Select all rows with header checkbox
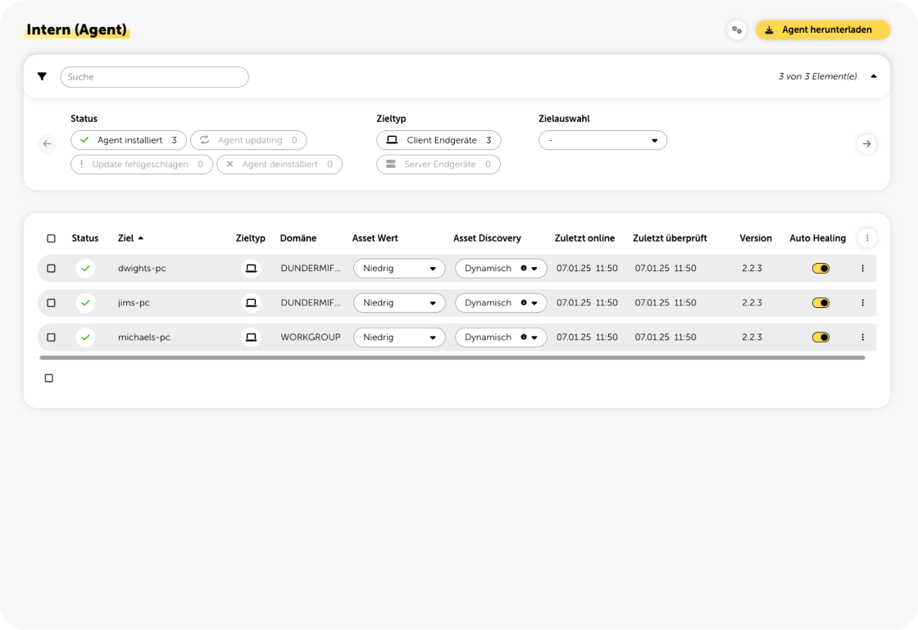 tap(51, 238)
